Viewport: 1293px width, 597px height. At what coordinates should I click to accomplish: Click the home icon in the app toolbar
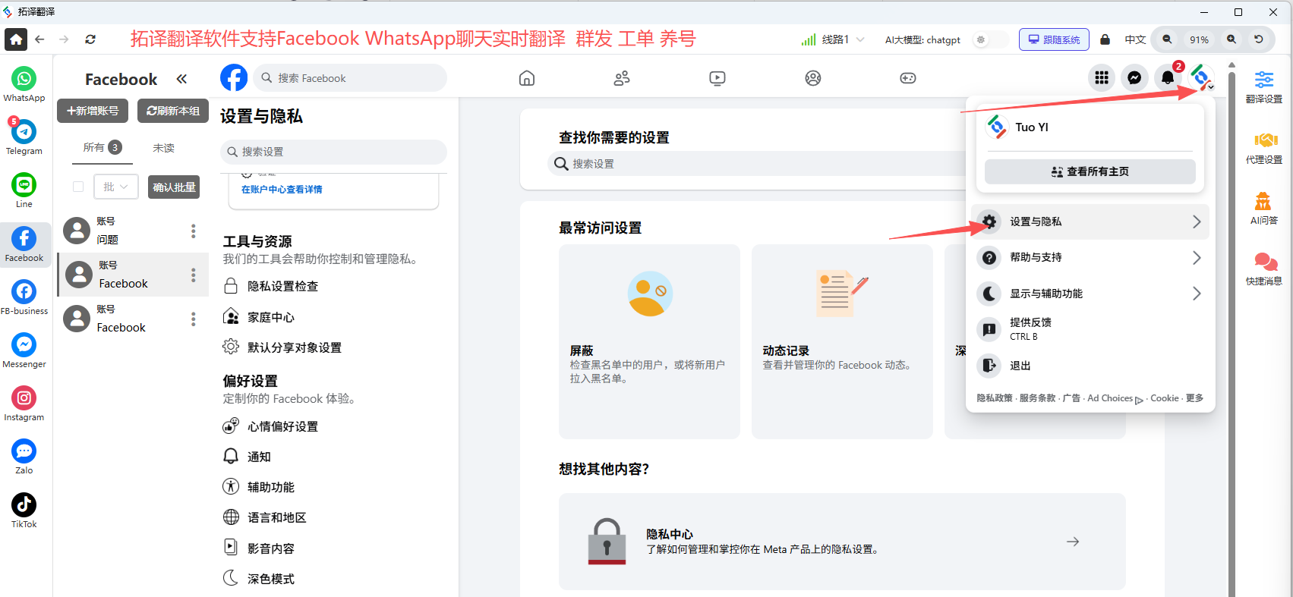(16, 39)
